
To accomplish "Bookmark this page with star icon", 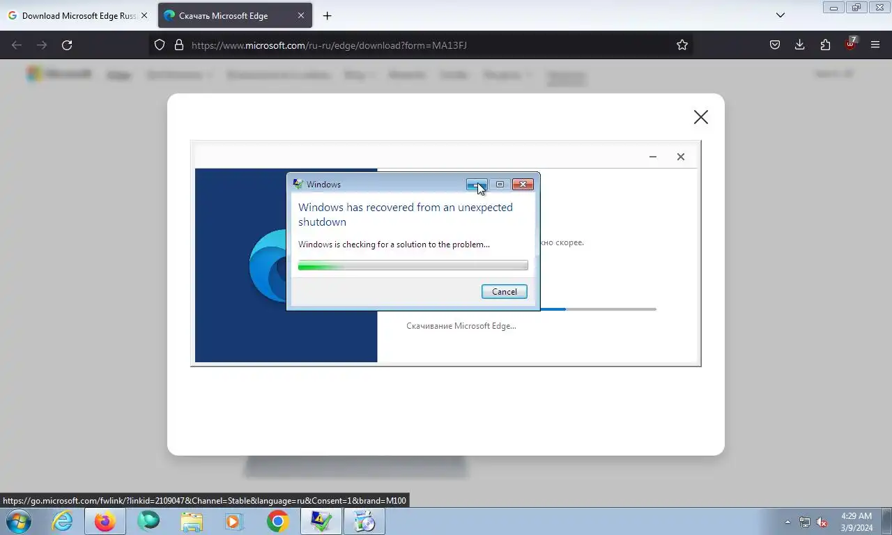I will pos(682,45).
